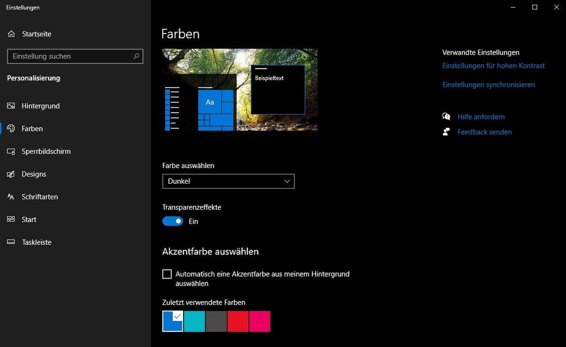Click the Zuletzt verwendete Farben label
The width and height of the screenshot is (566, 347).
[x=204, y=303]
